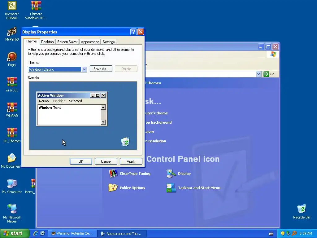Select the My Documents desktop icon
The width and height of the screenshot is (317, 238).
tap(11, 161)
